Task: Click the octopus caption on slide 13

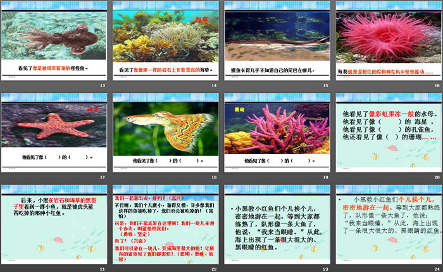Action: point(53,68)
